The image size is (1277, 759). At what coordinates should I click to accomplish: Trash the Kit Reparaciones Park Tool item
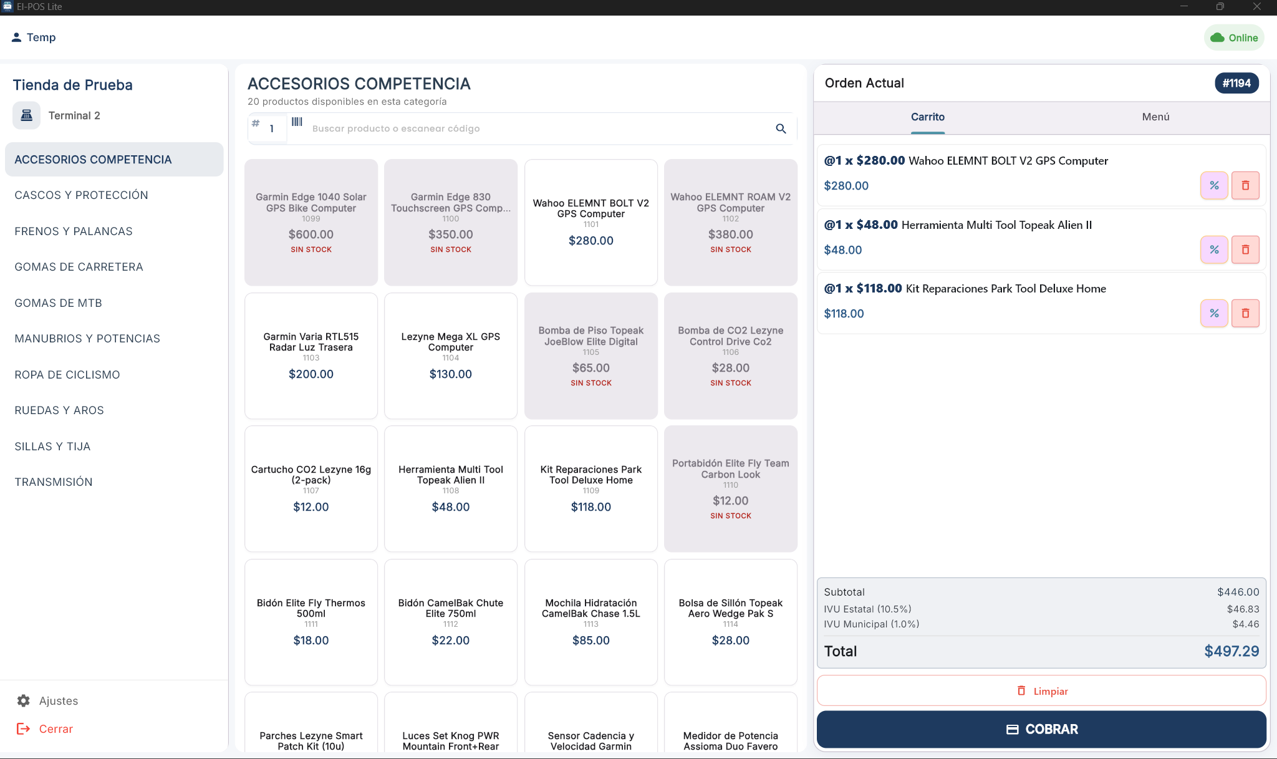pos(1245,313)
